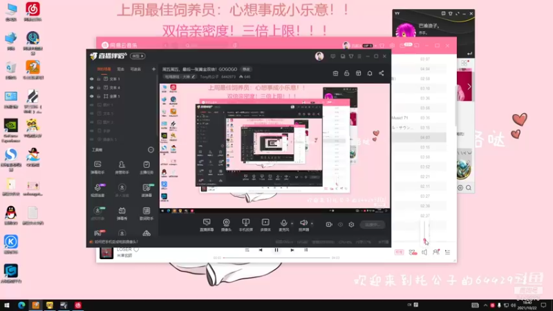Toggle visibility of layer 文本 1
This screenshot has width=553, height=311.
[92, 79]
